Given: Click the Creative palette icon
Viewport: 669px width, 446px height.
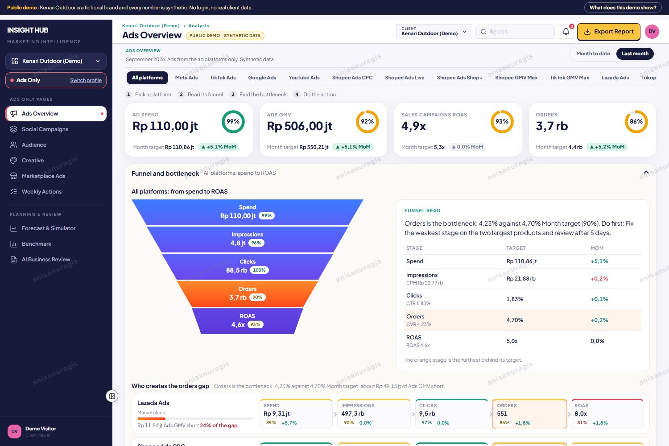Looking at the screenshot, I should click(14, 161).
